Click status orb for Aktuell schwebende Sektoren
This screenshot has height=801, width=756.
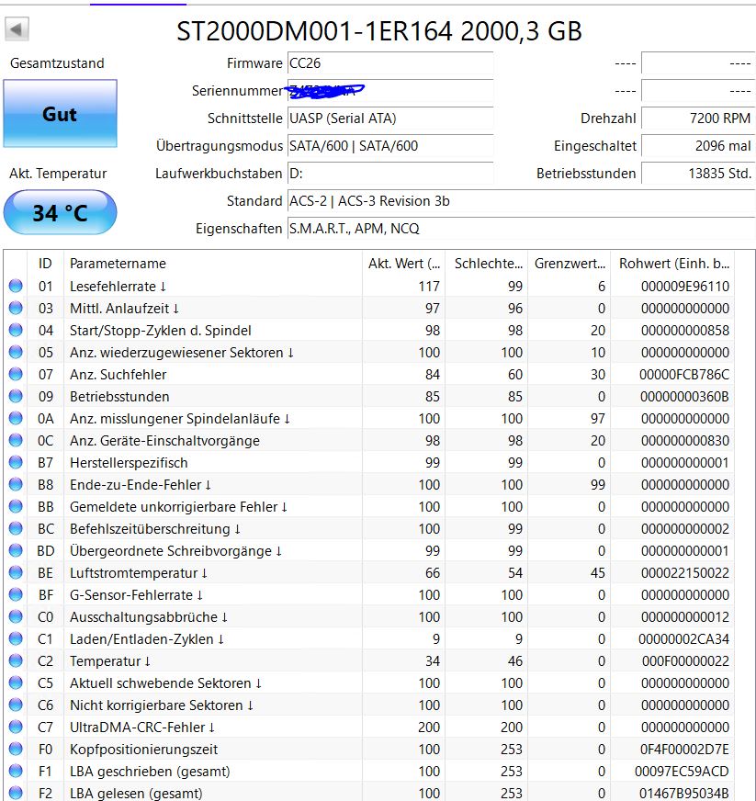16,683
